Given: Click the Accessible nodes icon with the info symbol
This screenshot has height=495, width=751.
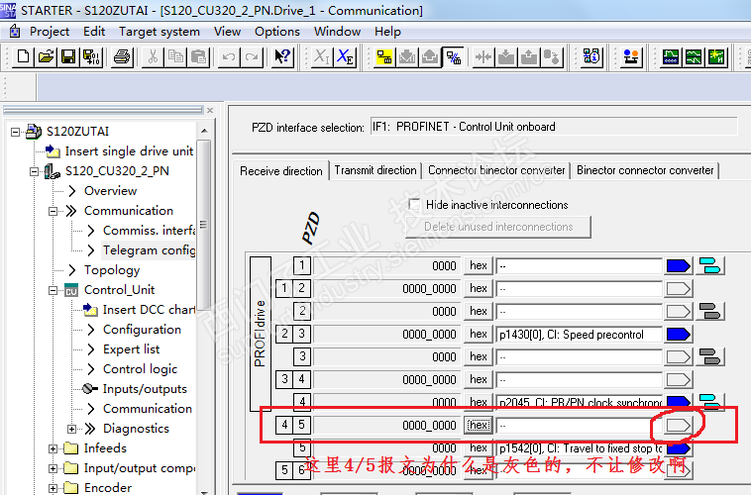Looking at the screenshot, I should [x=592, y=57].
